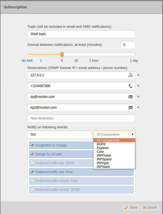Choose Core from the components list

click(x=114, y=152)
